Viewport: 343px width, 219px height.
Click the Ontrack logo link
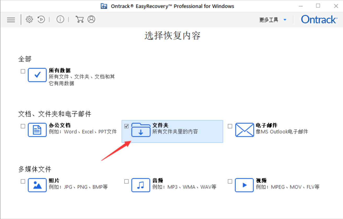[x=319, y=20]
